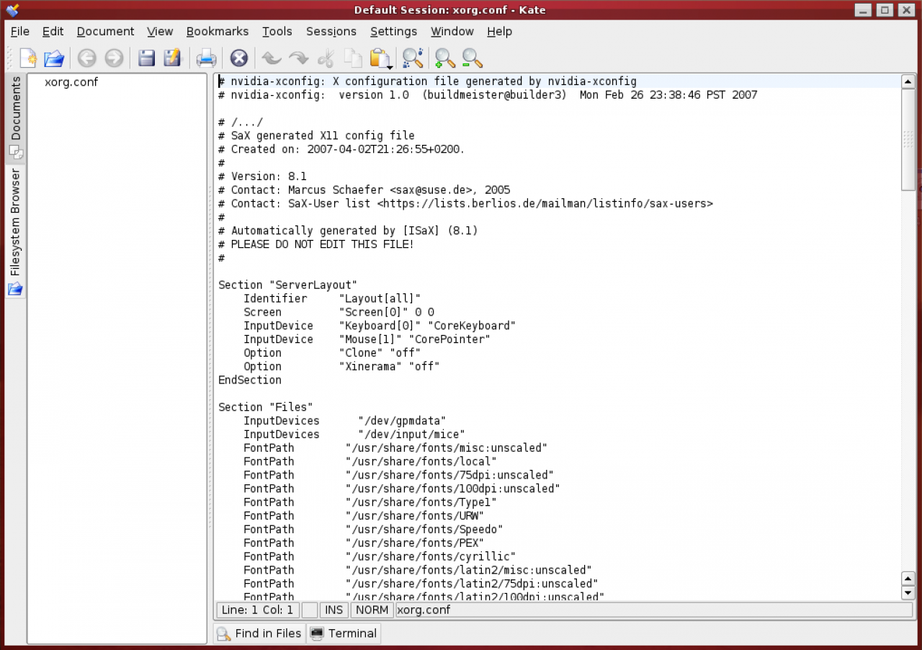Image resolution: width=922 pixels, height=650 pixels.
Task: Zoom in with the plus magnifier
Action: pyautogui.click(x=445, y=58)
